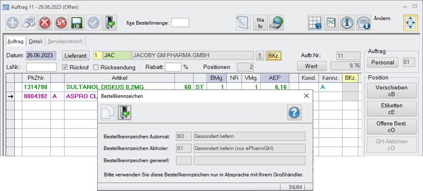Close the Bestellkennzeichen dialog
423x191 pixels.
[x=306, y=96]
